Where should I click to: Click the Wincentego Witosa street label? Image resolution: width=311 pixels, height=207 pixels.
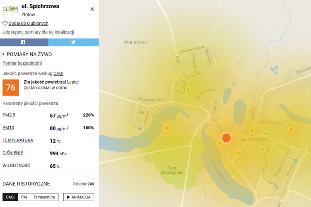point(152,99)
